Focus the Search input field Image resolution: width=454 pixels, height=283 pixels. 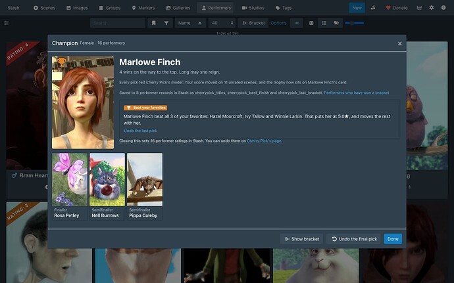click(x=118, y=23)
